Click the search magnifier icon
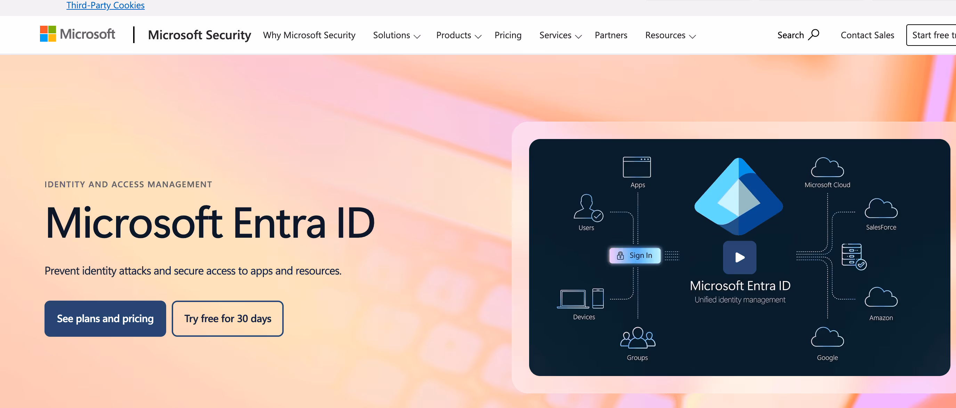This screenshot has width=956, height=408. (x=813, y=34)
